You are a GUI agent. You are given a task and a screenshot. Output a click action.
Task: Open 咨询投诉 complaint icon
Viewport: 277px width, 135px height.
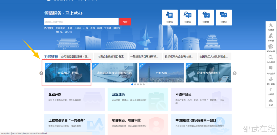(x=271, y=70)
